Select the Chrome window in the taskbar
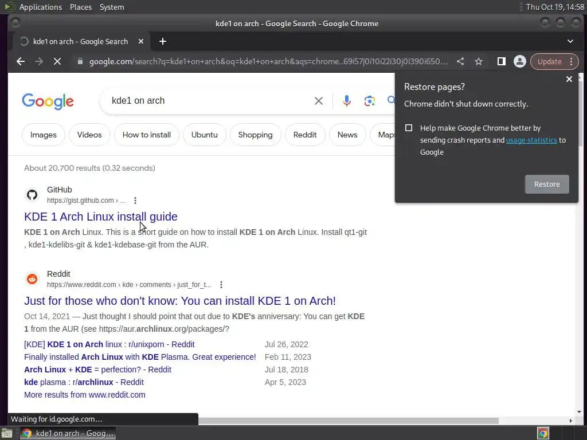Screen dimensions: 587x440 68,433
